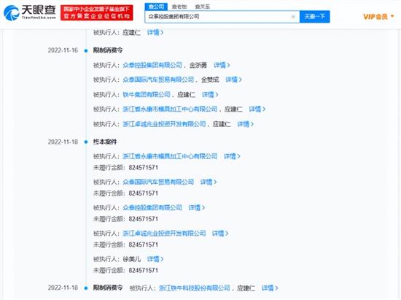Clear the search box with the x icon
The image size is (401, 300).
293,17
